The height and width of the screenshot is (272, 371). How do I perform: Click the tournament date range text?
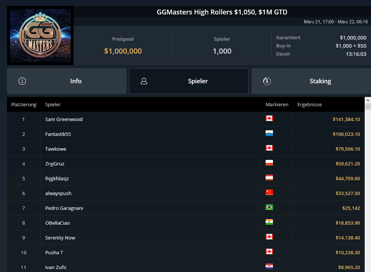[x=336, y=22]
